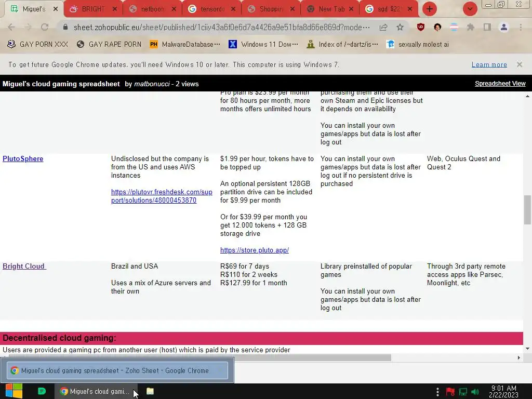Open the plutovr.freshdesk.com support link
Screen dimensions: 532x399
(x=162, y=196)
